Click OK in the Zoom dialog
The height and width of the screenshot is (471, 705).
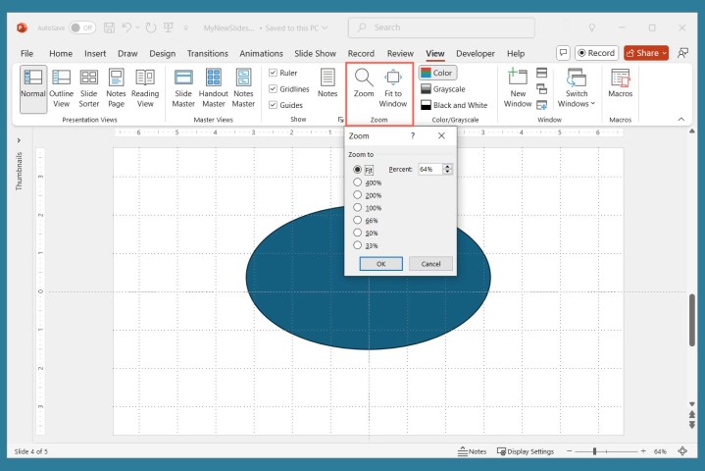380,264
